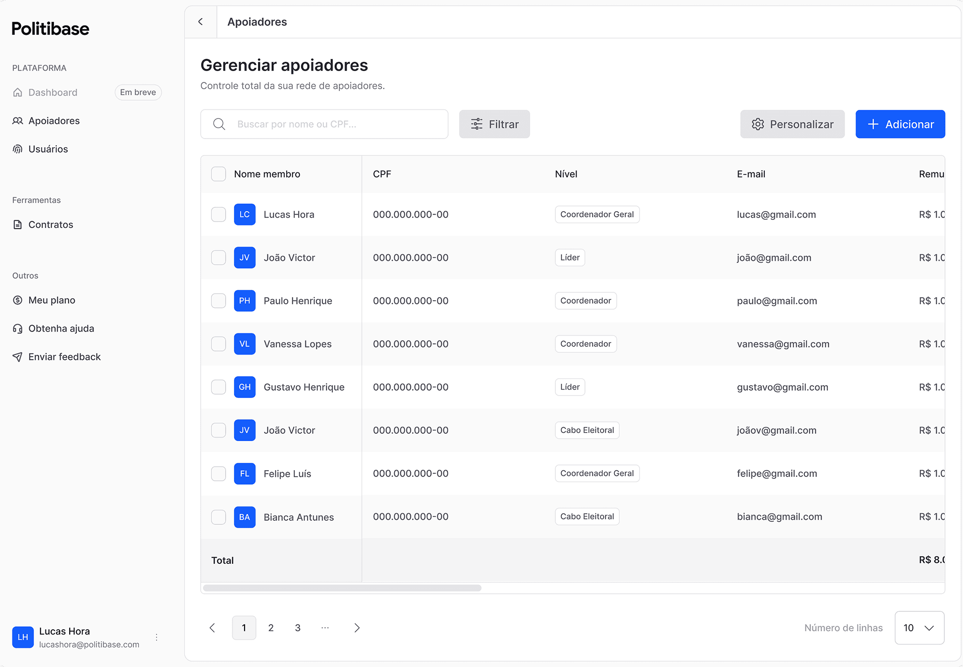The width and height of the screenshot is (963, 667).
Task: Click the Meu plano coin icon
Action: click(17, 300)
